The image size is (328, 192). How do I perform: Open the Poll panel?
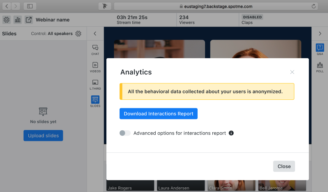click(x=320, y=67)
